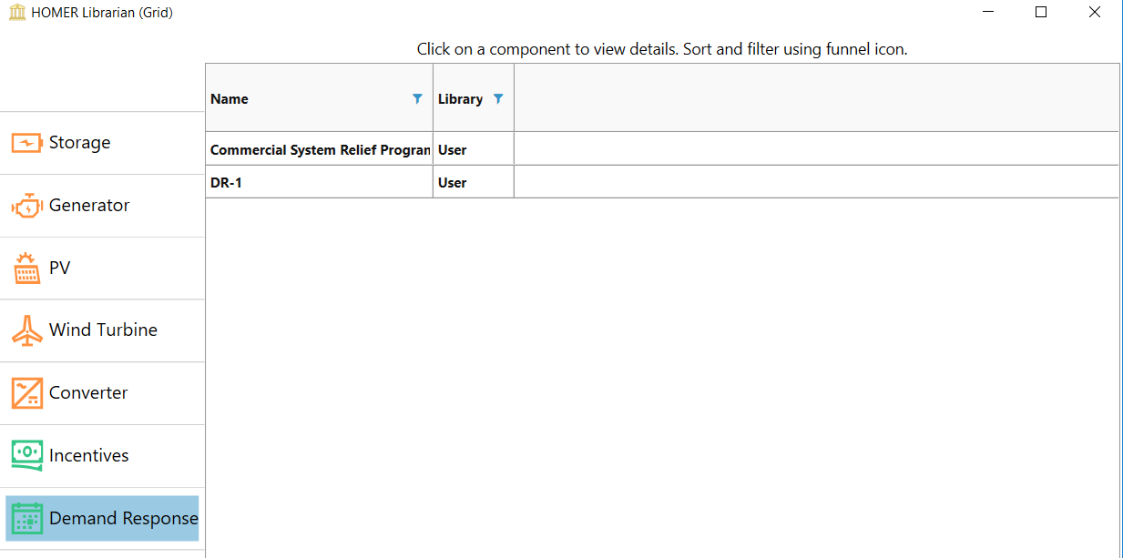
Task: Open the PV solar panel icon
Action: (26, 269)
